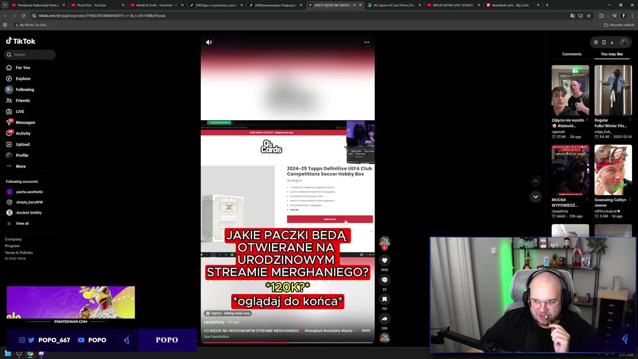Click CapCut Editing made easy tag
The width and height of the screenshot is (638, 359).
tap(228, 313)
